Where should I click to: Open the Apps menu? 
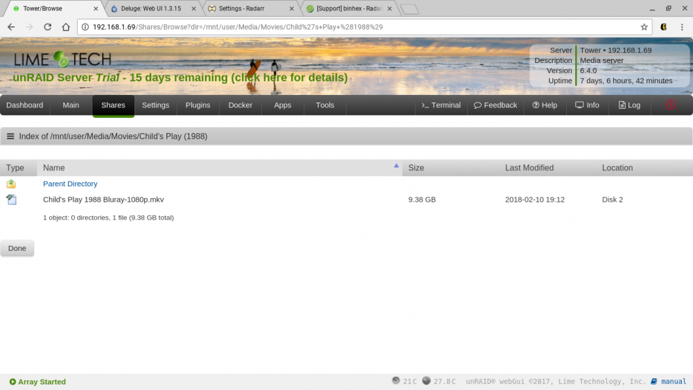point(283,105)
